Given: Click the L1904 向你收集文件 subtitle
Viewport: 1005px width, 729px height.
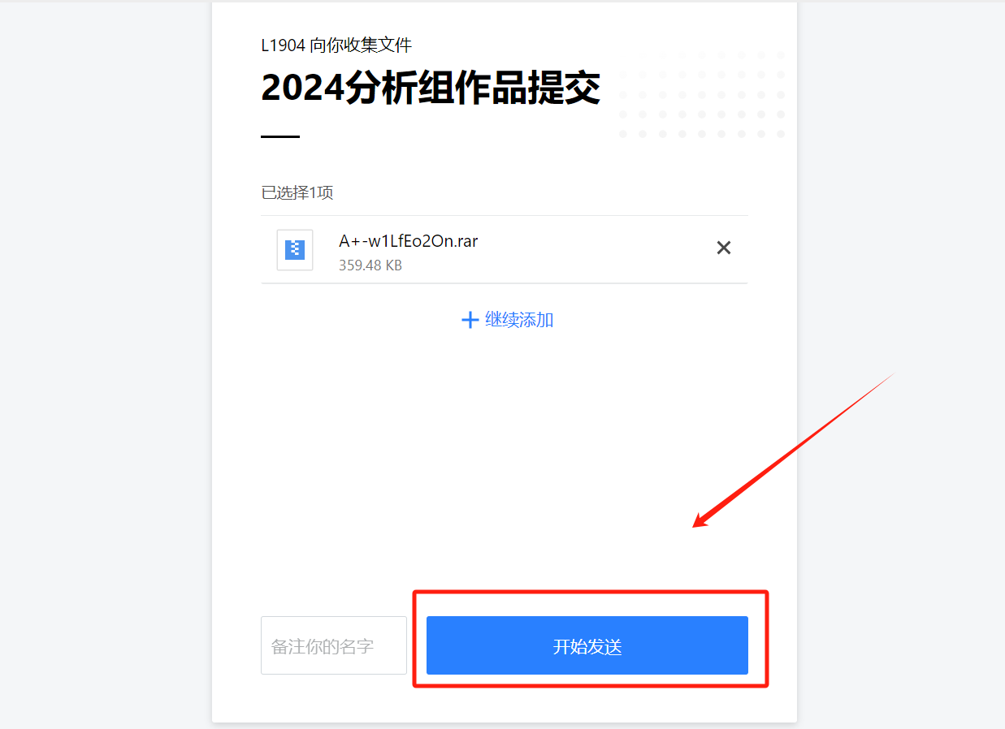Looking at the screenshot, I should [336, 45].
